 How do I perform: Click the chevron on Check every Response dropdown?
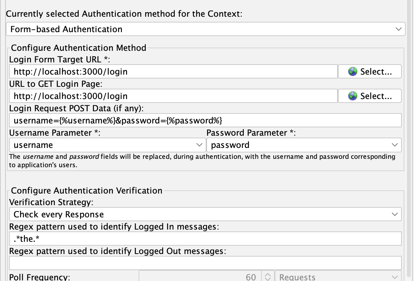(x=395, y=214)
